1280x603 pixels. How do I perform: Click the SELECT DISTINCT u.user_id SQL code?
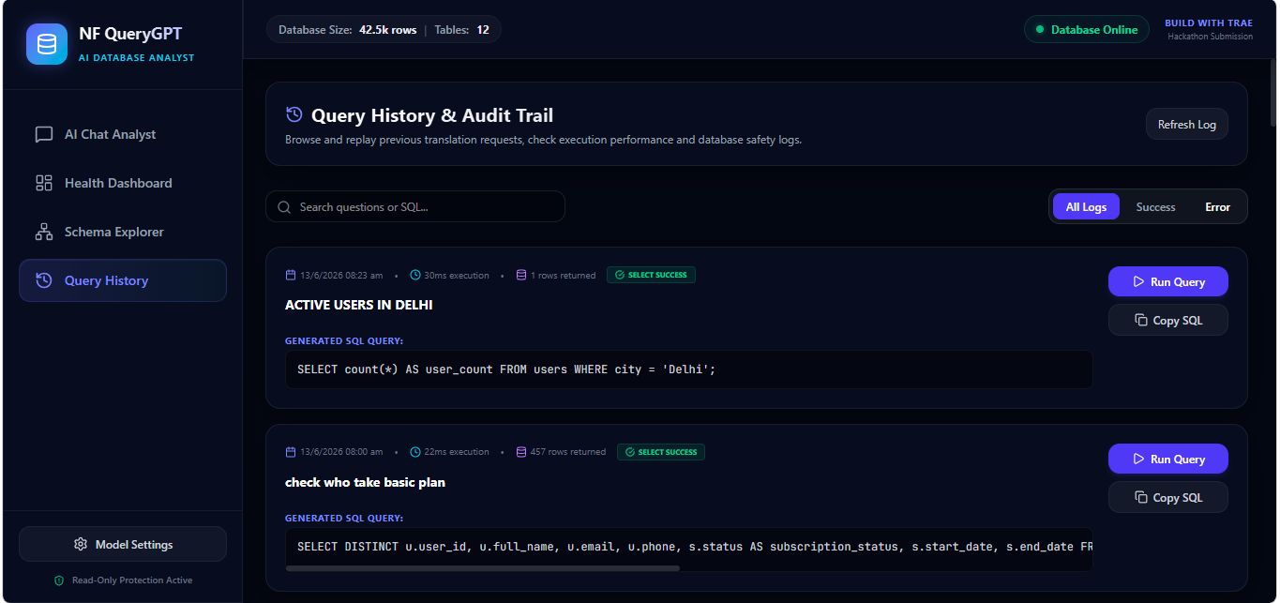pyautogui.click(x=688, y=546)
